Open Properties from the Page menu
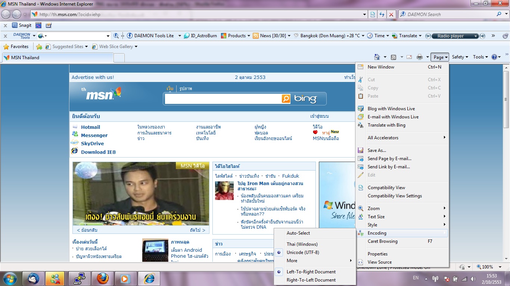The image size is (510, 286). (x=402, y=254)
